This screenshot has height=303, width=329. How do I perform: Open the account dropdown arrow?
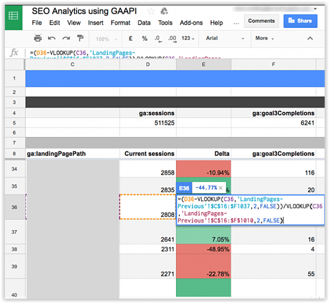(x=315, y=9)
